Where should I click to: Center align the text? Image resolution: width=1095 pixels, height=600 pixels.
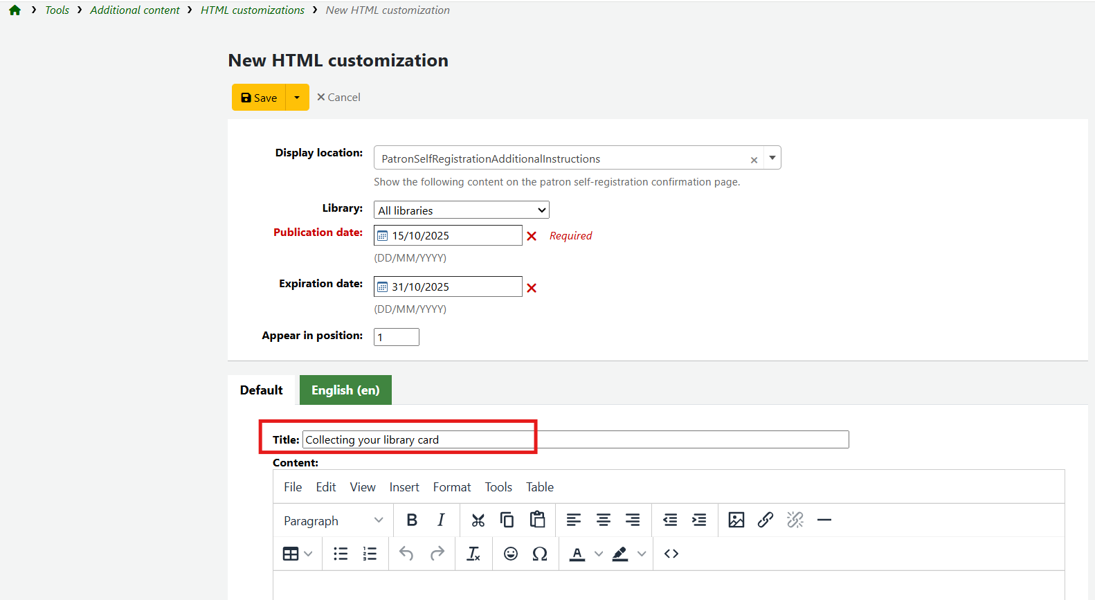[x=603, y=520]
